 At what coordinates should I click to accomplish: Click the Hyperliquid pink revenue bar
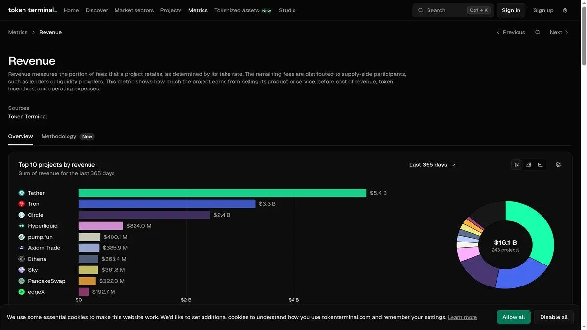click(101, 226)
